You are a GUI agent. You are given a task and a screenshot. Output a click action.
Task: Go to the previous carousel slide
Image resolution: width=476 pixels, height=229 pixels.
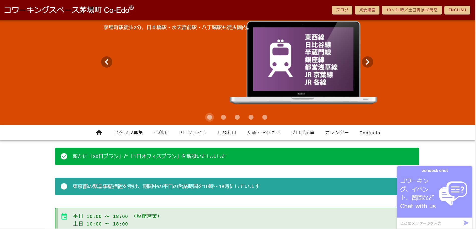click(107, 62)
